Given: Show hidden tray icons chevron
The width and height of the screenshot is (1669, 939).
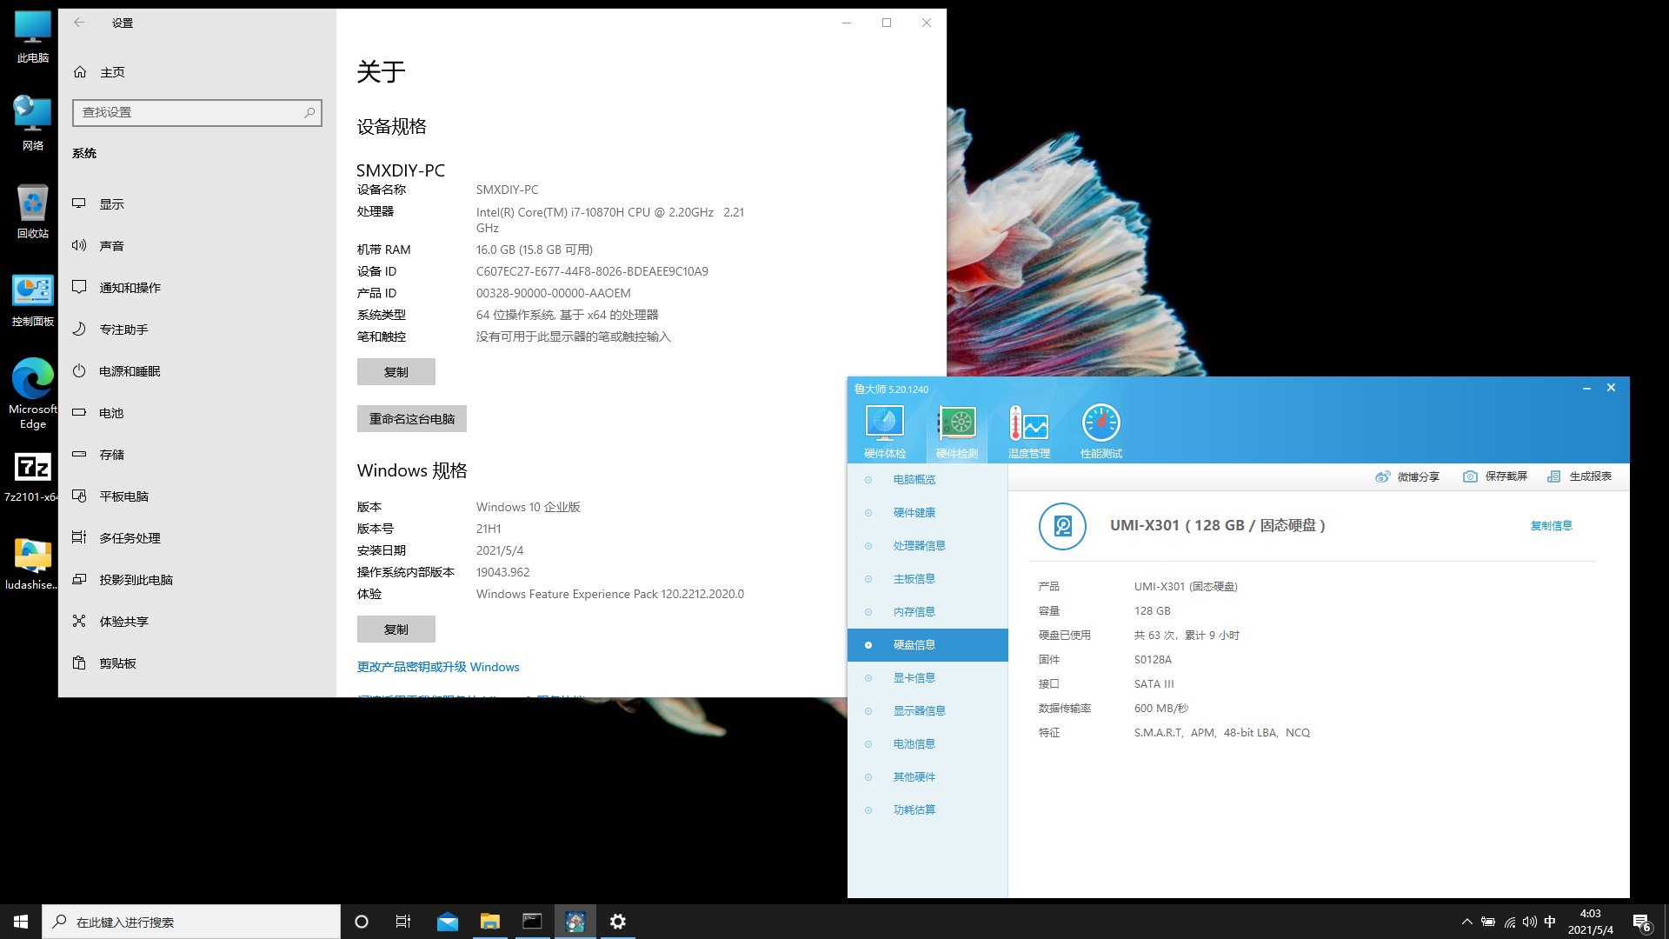Looking at the screenshot, I should coord(1467,922).
